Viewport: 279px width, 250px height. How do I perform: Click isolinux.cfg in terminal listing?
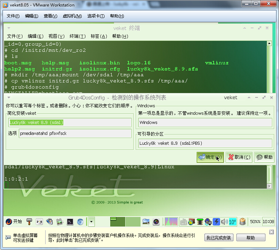click(x=100, y=69)
